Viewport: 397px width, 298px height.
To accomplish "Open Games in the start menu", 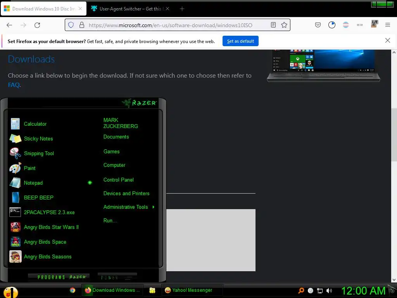I will tap(111, 152).
